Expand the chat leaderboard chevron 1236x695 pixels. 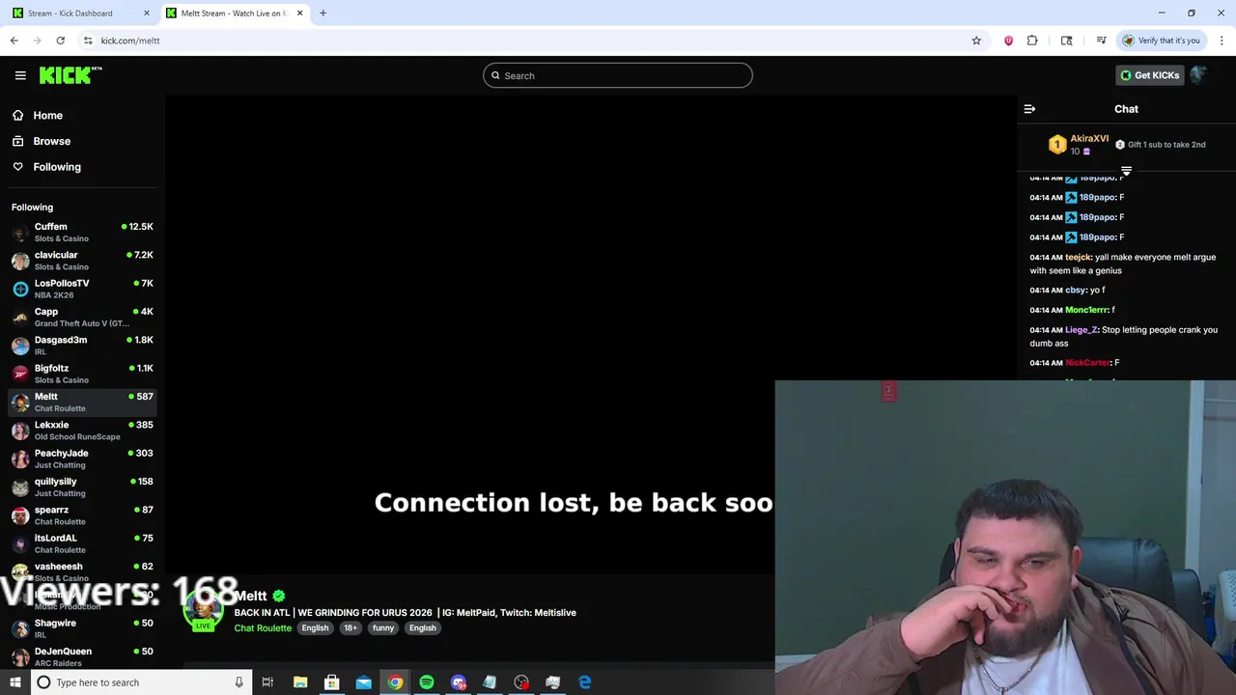[x=1126, y=171]
